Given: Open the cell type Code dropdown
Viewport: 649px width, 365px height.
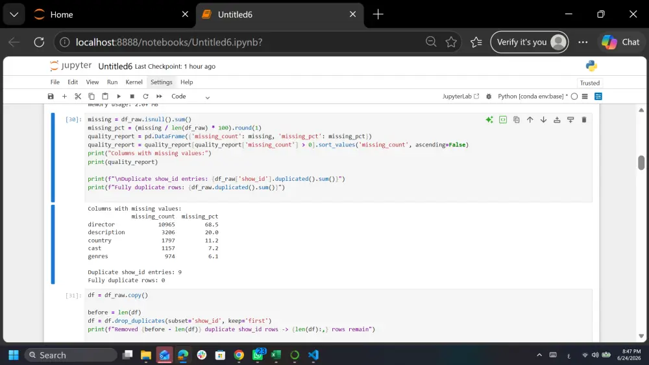Looking at the screenshot, I should [x=190, y=97].
